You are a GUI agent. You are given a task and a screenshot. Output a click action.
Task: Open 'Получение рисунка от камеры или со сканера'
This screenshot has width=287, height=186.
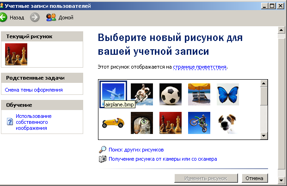163,159
